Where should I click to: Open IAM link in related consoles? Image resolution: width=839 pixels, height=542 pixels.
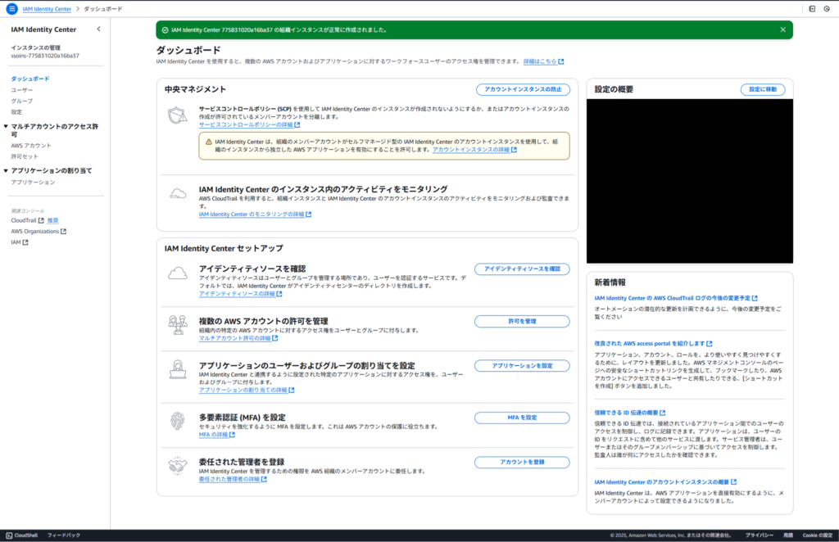click(16, 242)
